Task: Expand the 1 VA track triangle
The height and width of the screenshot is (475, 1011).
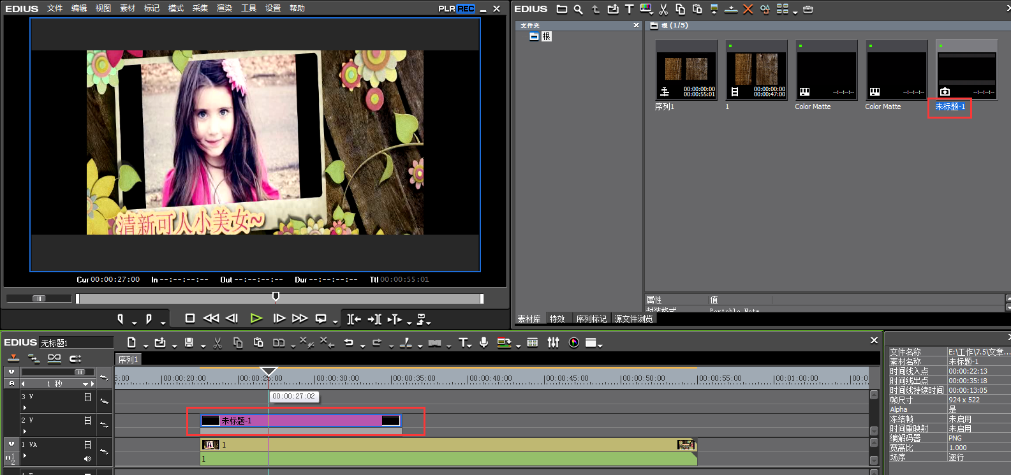Action: (25, 455)
